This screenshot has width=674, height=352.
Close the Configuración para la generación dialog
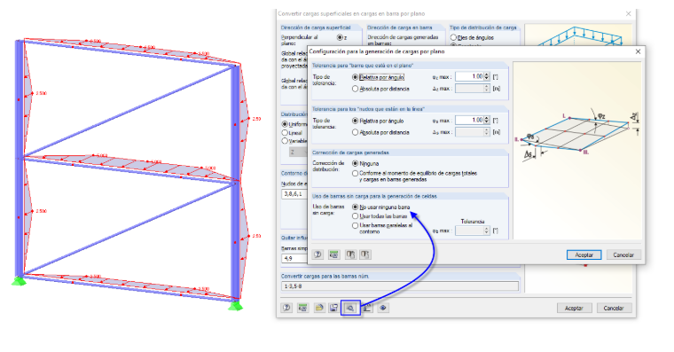638,51
